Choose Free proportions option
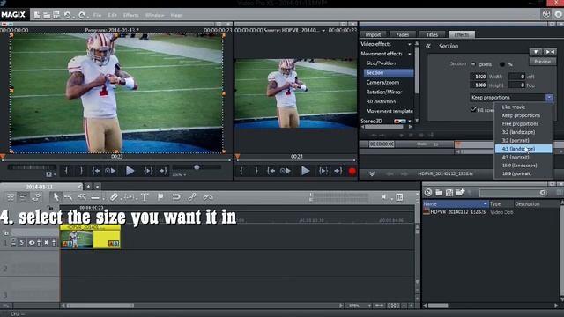This screenshot has height=317, width=564. [x=520, y=123]
